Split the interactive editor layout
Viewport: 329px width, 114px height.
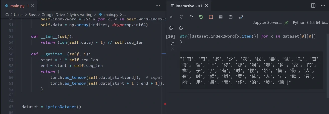point(313,5)
